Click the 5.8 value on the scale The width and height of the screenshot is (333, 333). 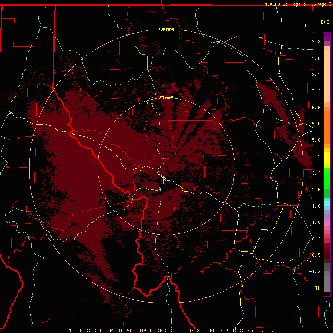point(316,124)
